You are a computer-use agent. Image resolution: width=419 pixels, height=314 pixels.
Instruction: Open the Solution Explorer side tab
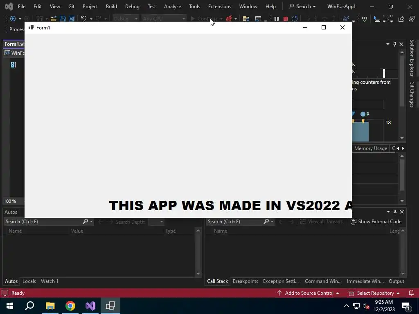(412, 58)
